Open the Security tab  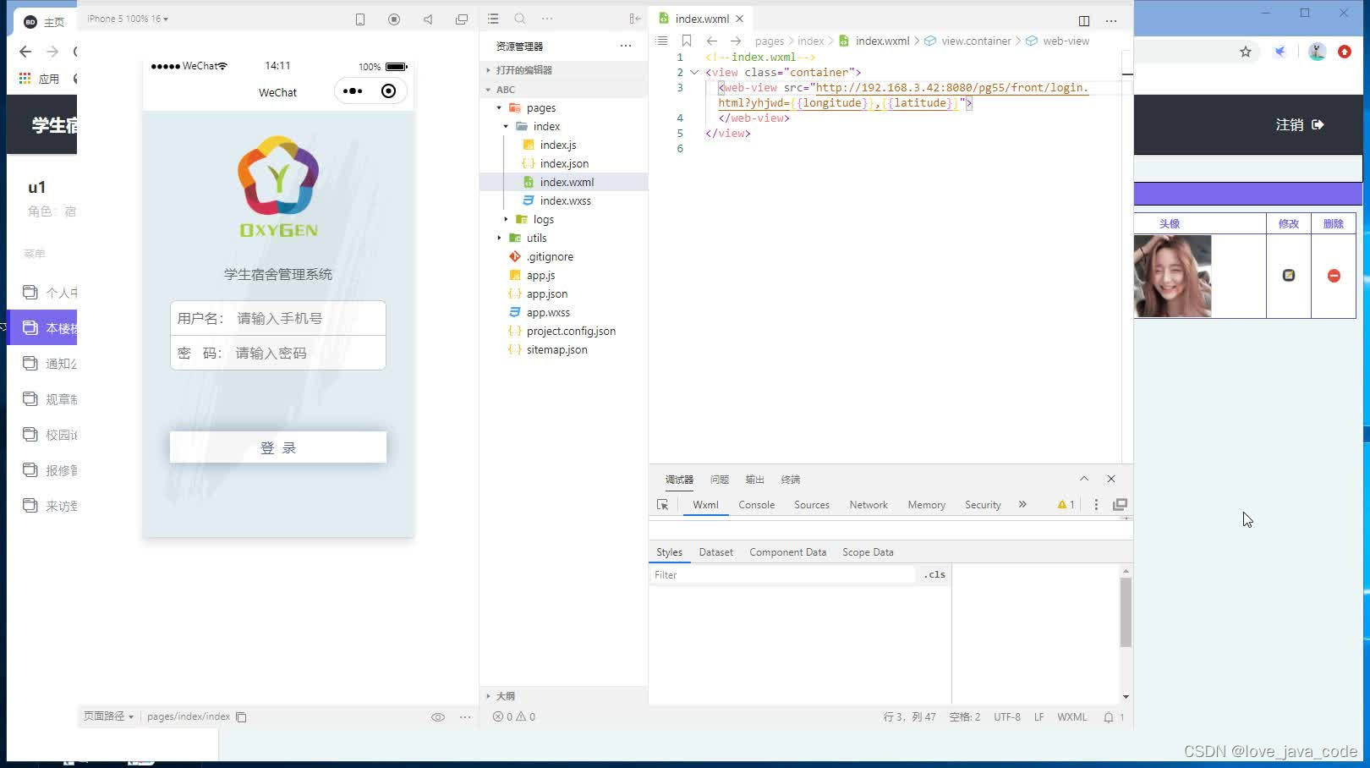pos(983,505)
